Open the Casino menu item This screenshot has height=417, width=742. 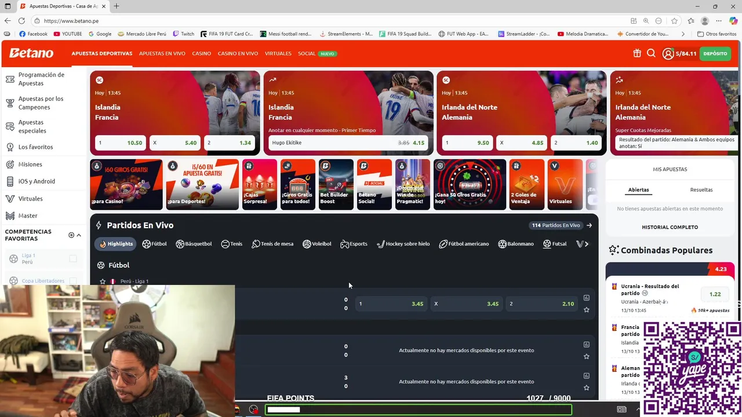click(x=202, y=53)
